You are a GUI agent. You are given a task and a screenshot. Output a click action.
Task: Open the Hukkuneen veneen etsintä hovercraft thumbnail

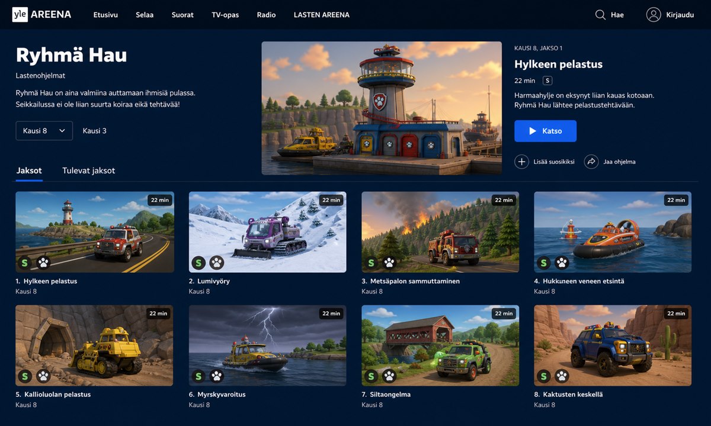click(x=613, y=232)
